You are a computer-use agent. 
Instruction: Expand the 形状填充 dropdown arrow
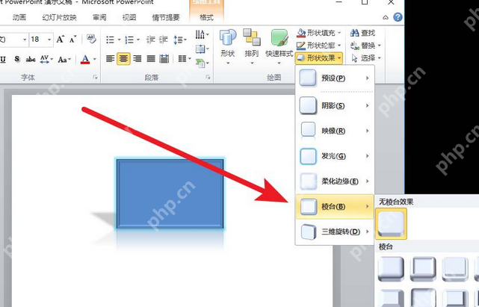tap(339, 32)
